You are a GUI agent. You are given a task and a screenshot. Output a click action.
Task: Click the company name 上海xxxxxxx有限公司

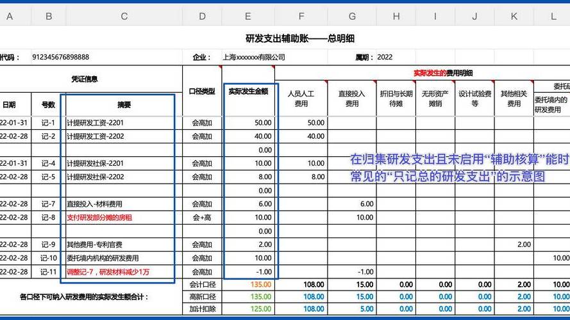coord(254,57)
